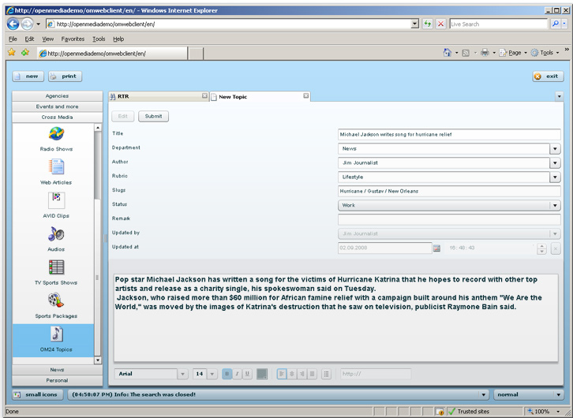This screenshot has height=418, width=573.
Task: Open the Radio Shows module
Action: pyautogui.click(x=56, y=134)
